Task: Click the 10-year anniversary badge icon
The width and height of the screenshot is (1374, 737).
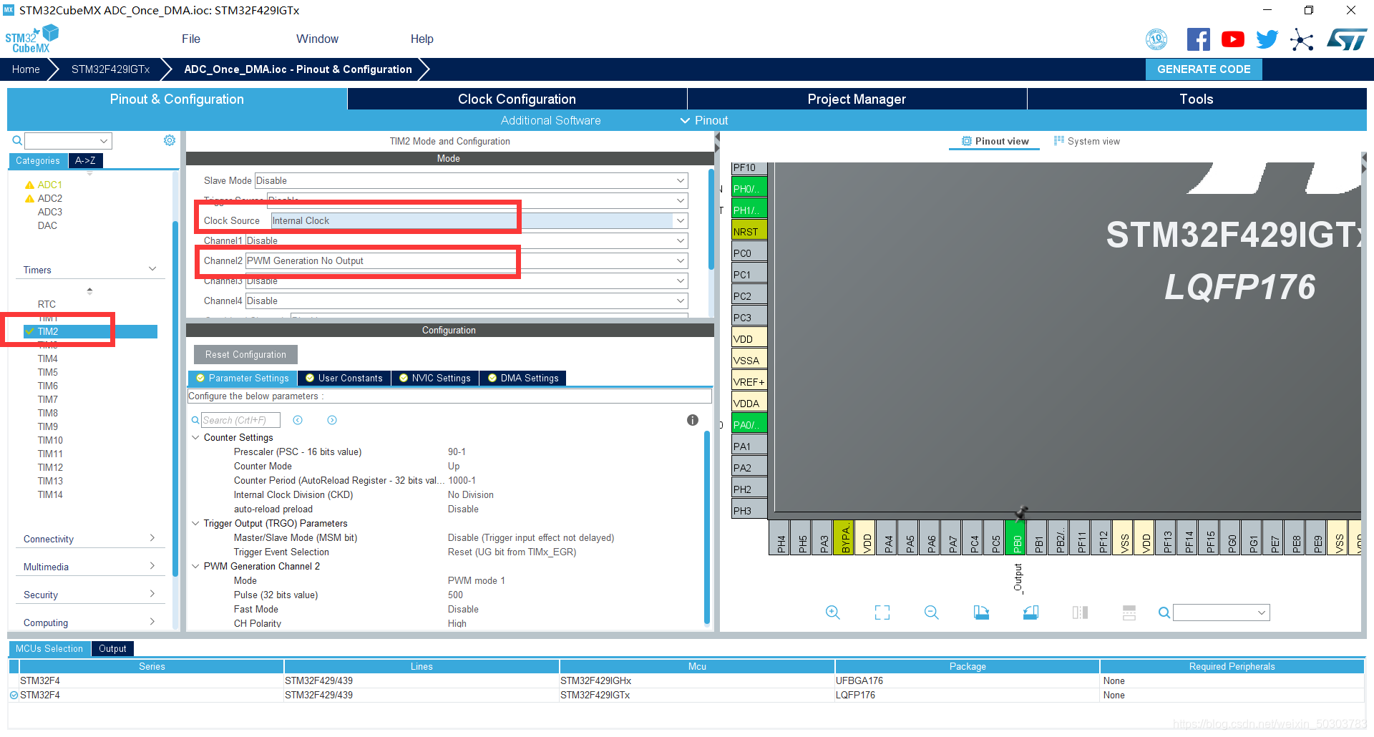Action: tap(1156, 39)
